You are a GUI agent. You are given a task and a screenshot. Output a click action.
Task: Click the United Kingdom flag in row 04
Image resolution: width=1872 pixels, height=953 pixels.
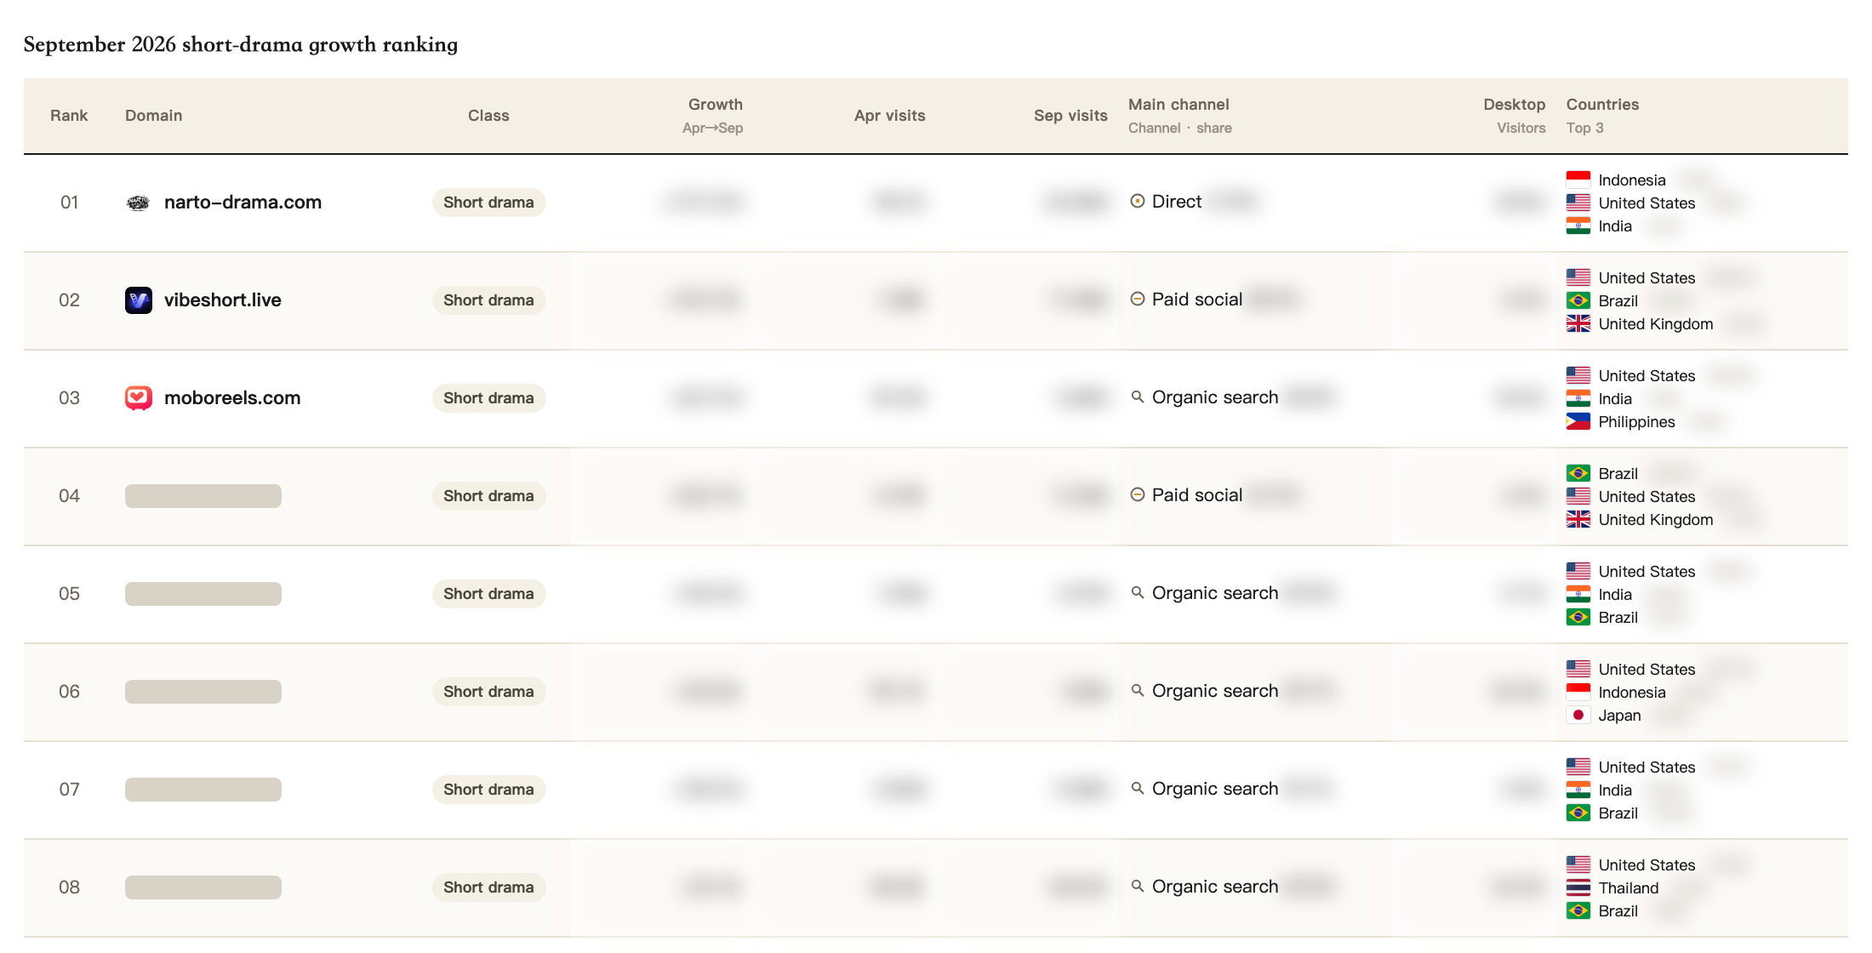click(1578, 519)
